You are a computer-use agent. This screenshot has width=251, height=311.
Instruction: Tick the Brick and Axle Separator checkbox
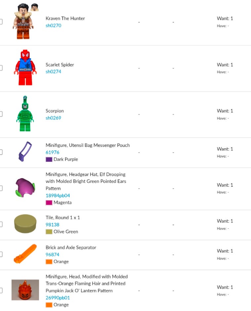point(1,254)
